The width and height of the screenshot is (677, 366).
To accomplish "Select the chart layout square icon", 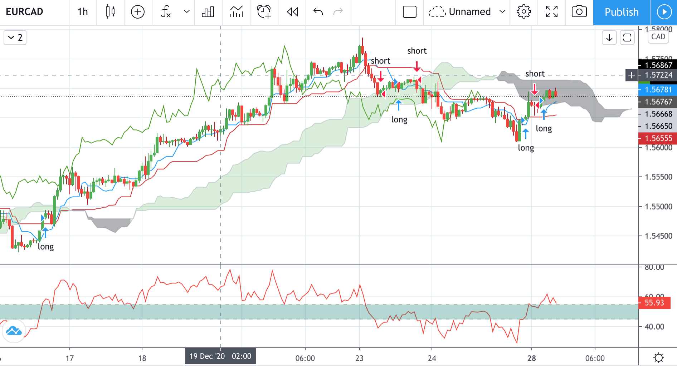I will click(410, 12).
